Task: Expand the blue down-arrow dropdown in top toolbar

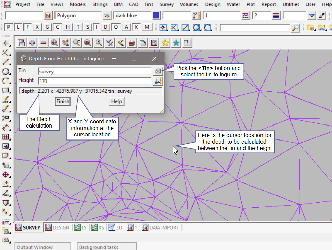Action: [x=312, y=16]
